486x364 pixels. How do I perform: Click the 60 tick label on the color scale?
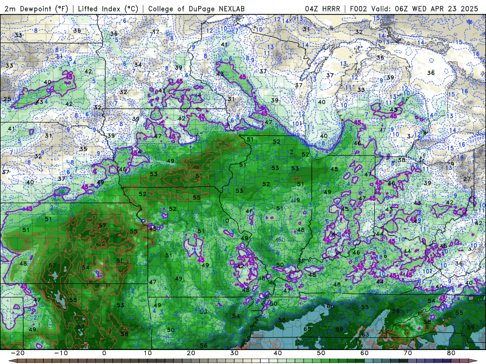[x=364, y=353]
